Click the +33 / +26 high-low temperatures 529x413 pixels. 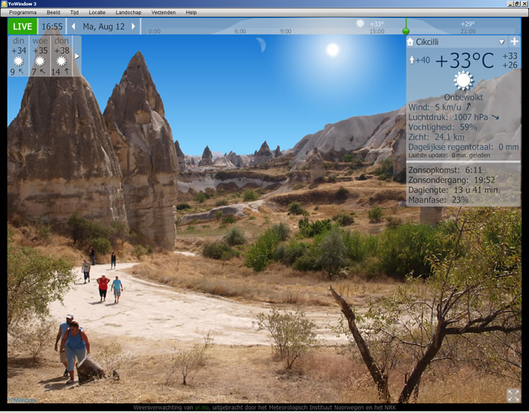tap(510, 61)
